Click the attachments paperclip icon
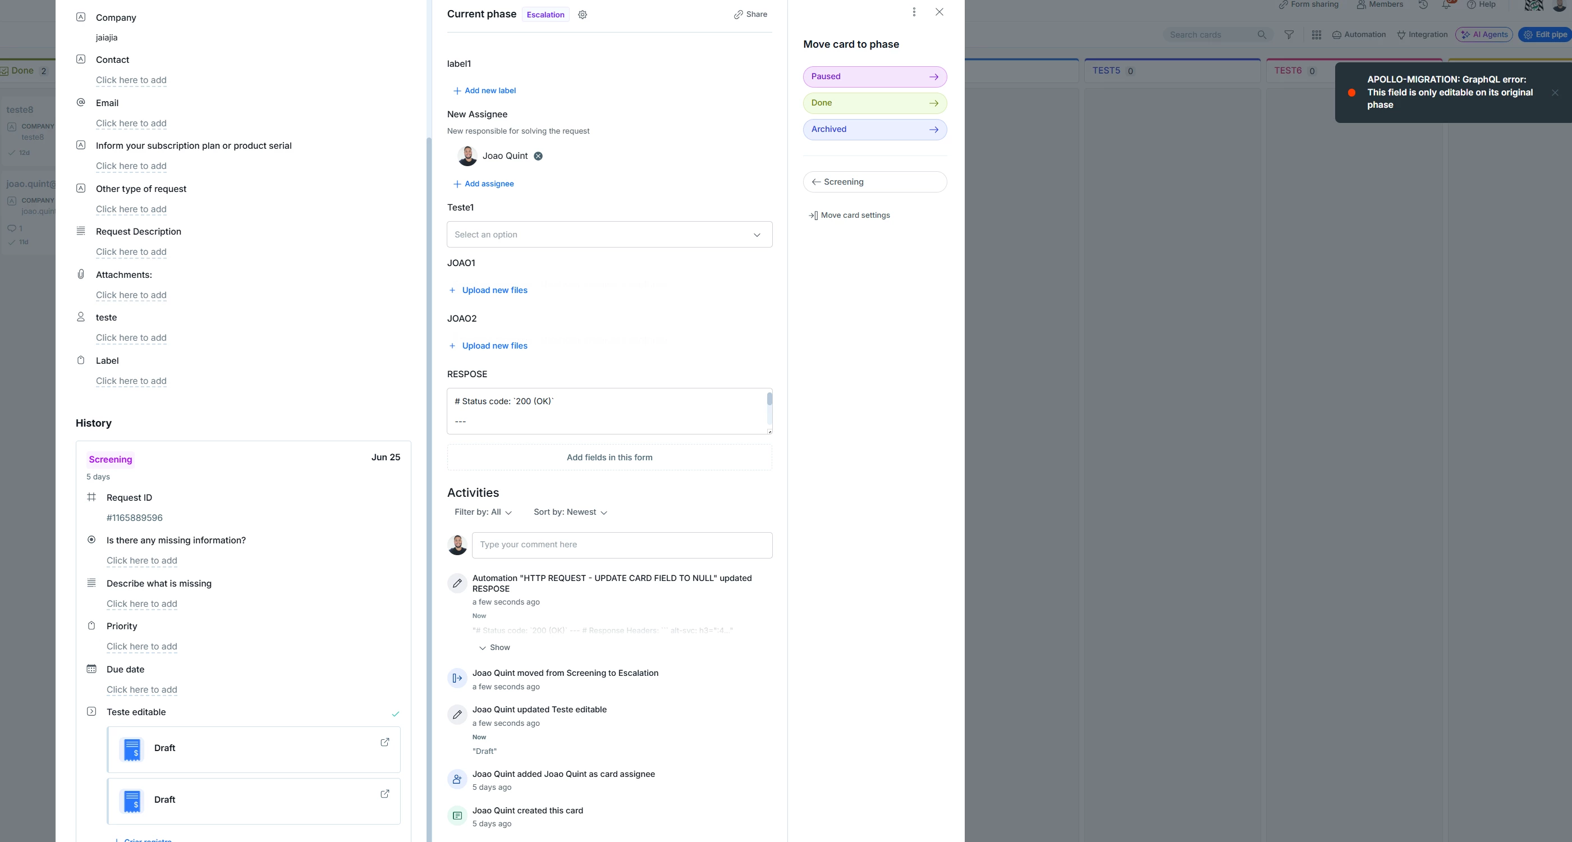Viewport: 1572px width, 842px height. 81,274
